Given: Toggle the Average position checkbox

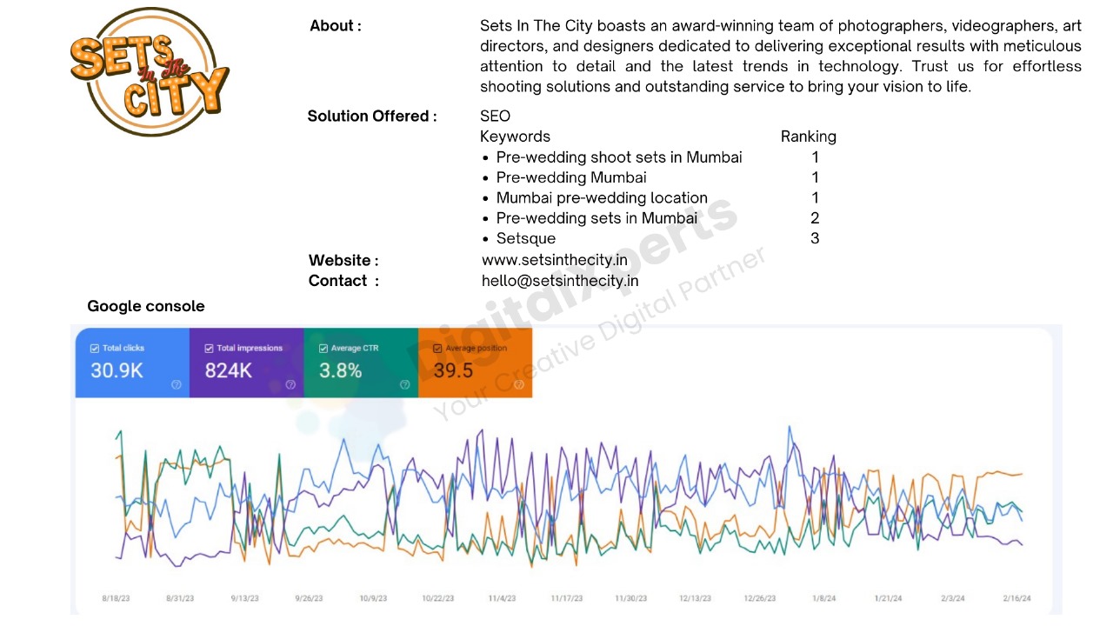Looking at the screenshot, I should point(437,349).
